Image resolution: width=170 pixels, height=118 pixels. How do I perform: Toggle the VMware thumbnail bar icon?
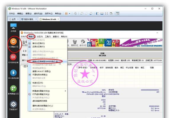[102, 14]
